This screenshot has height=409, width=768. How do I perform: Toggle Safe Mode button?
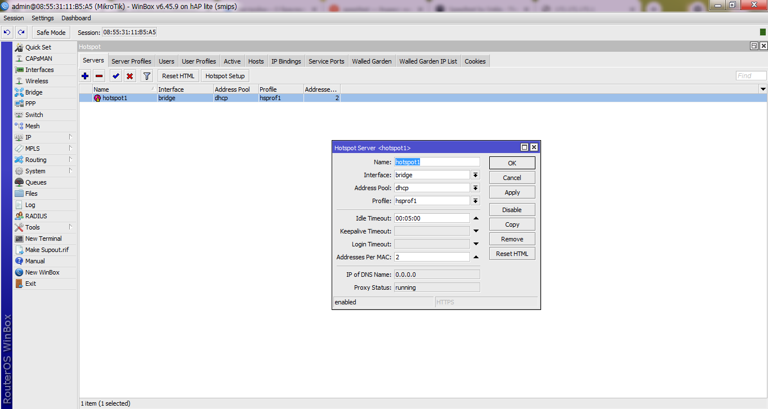51,33
